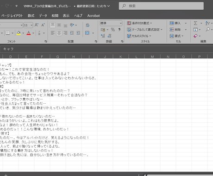Click the 検索 search box
This screenshot has height=176, width=213.
[161, 6]
